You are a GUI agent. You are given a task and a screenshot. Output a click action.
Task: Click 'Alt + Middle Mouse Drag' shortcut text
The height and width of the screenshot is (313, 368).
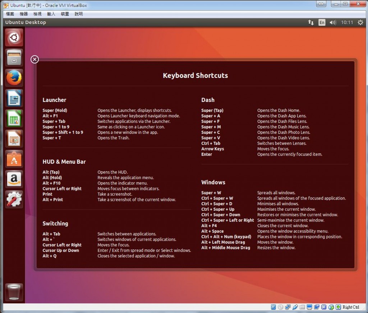tap(226, 248)
